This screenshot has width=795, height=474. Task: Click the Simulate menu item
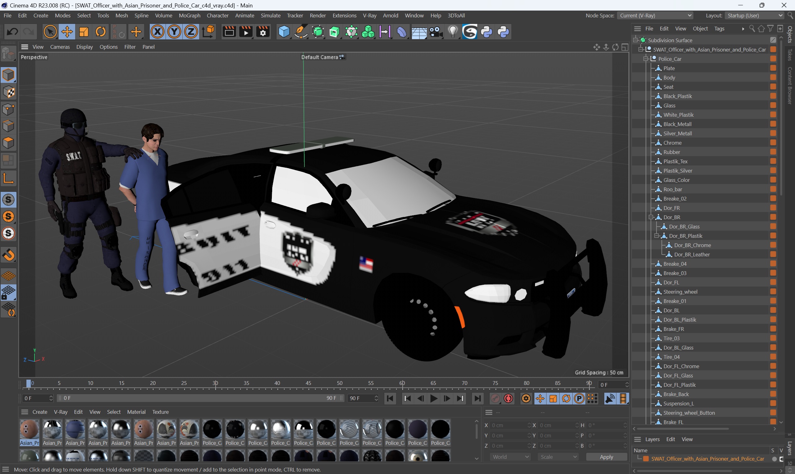coord(271,15)
